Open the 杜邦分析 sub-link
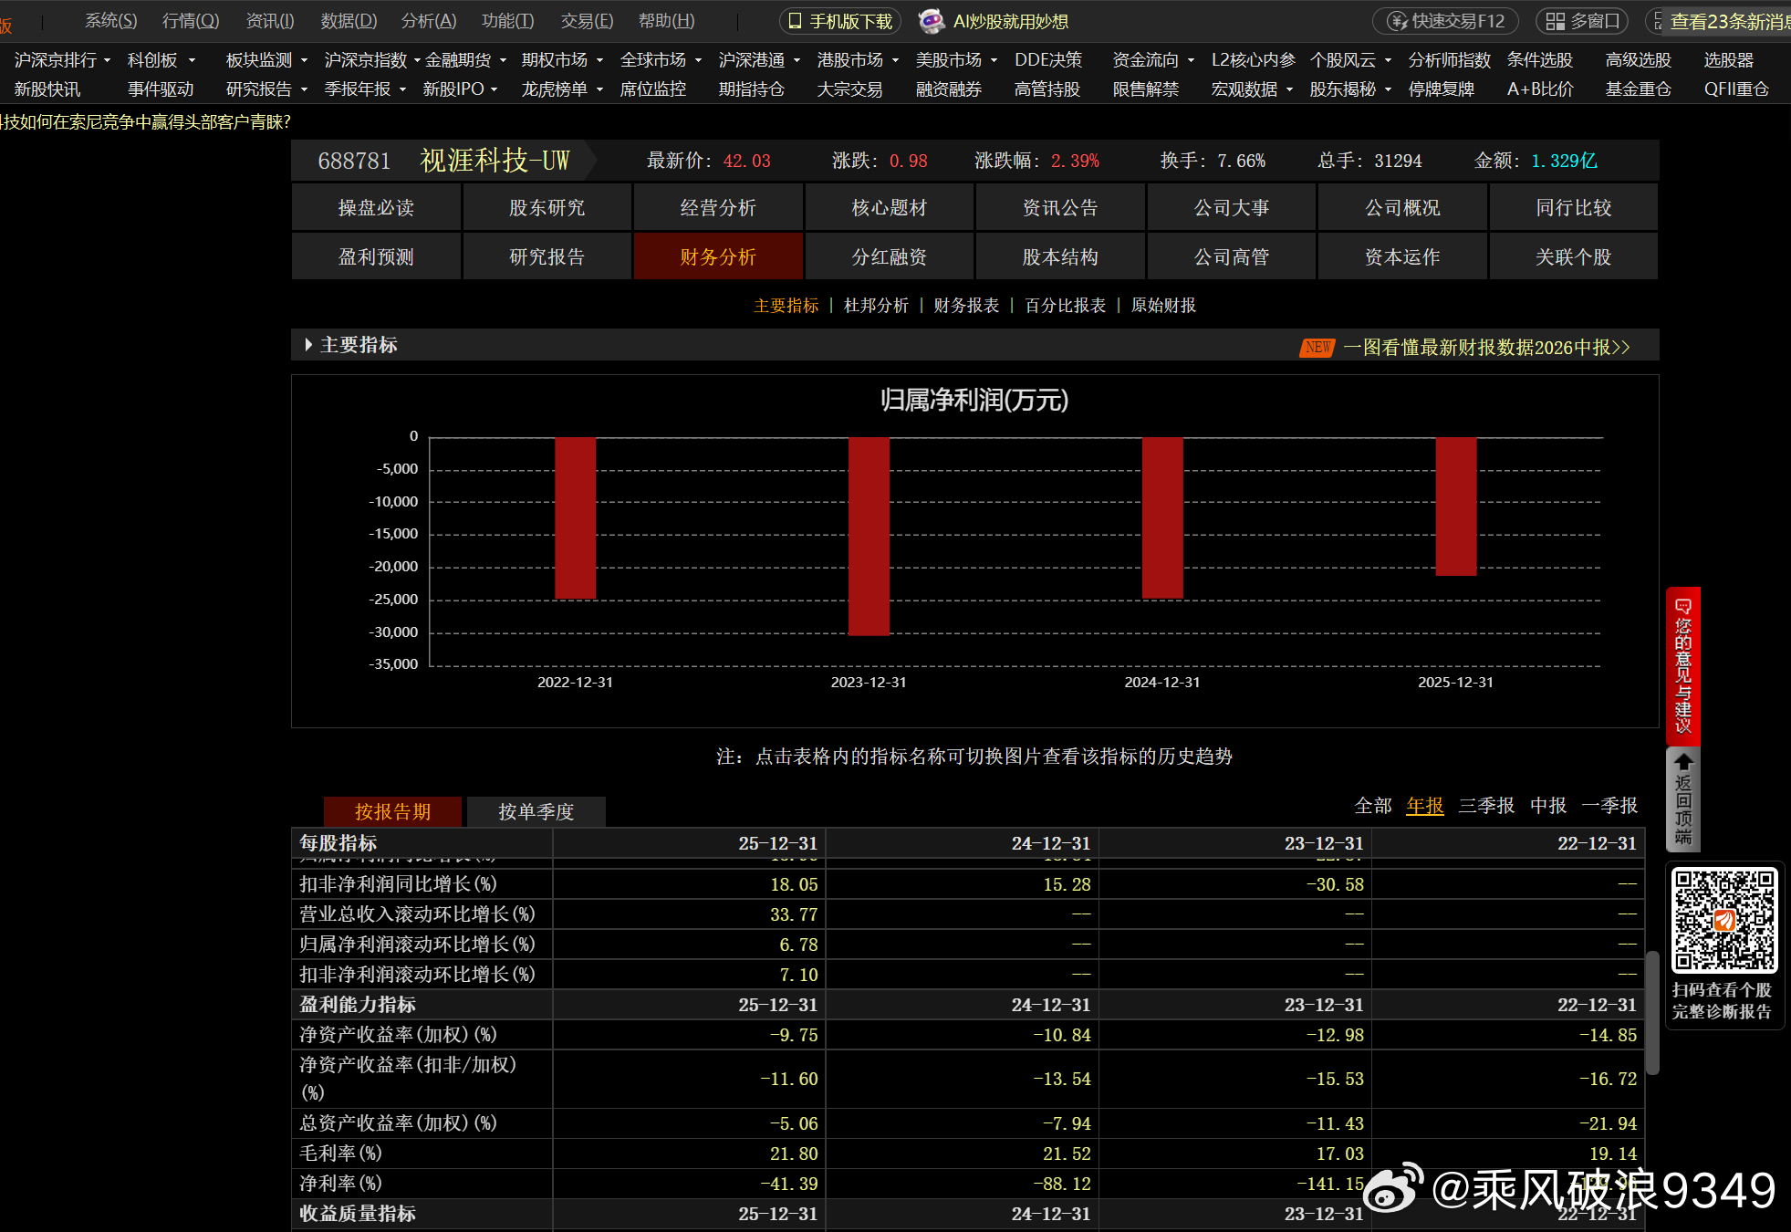Viewport: 1791px width, 1232px height. point(876,306)
